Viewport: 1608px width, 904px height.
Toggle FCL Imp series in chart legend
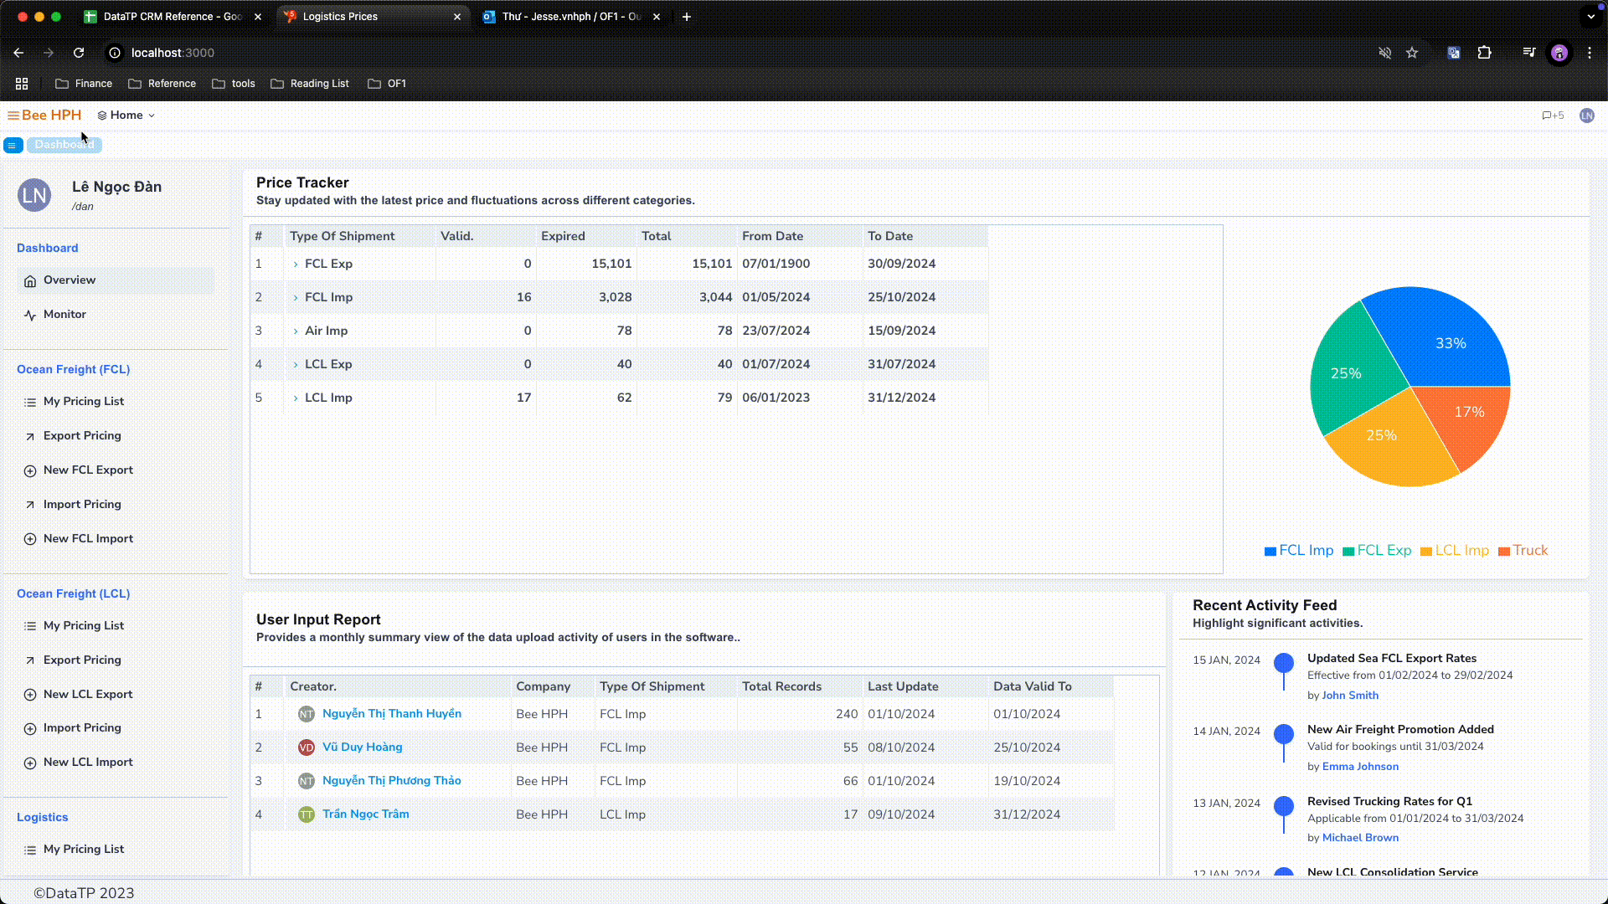(1298, 551)
